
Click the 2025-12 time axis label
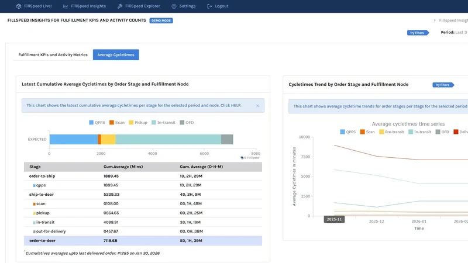(x=376, y=222)
